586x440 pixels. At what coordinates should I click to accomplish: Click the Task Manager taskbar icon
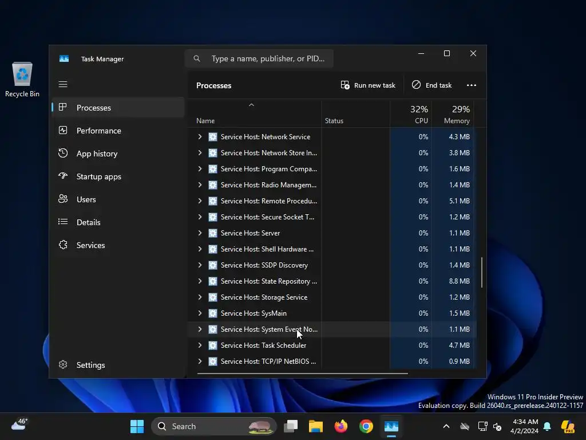pos(391,426)
